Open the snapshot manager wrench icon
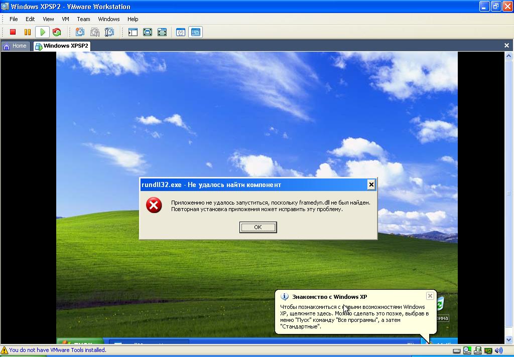The image size is (514, 357). pyautogui.click(x=109, y=32)
